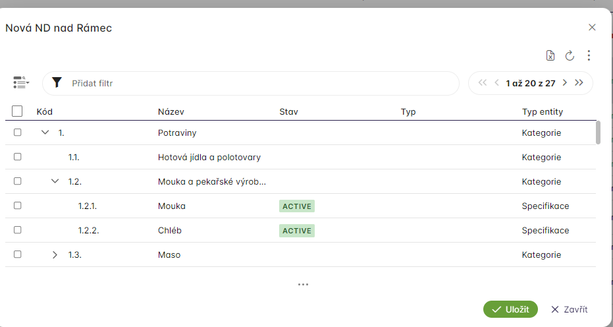
Task: Click the Zavřít button
Action: pyautogui.click(x=569, y=309)
